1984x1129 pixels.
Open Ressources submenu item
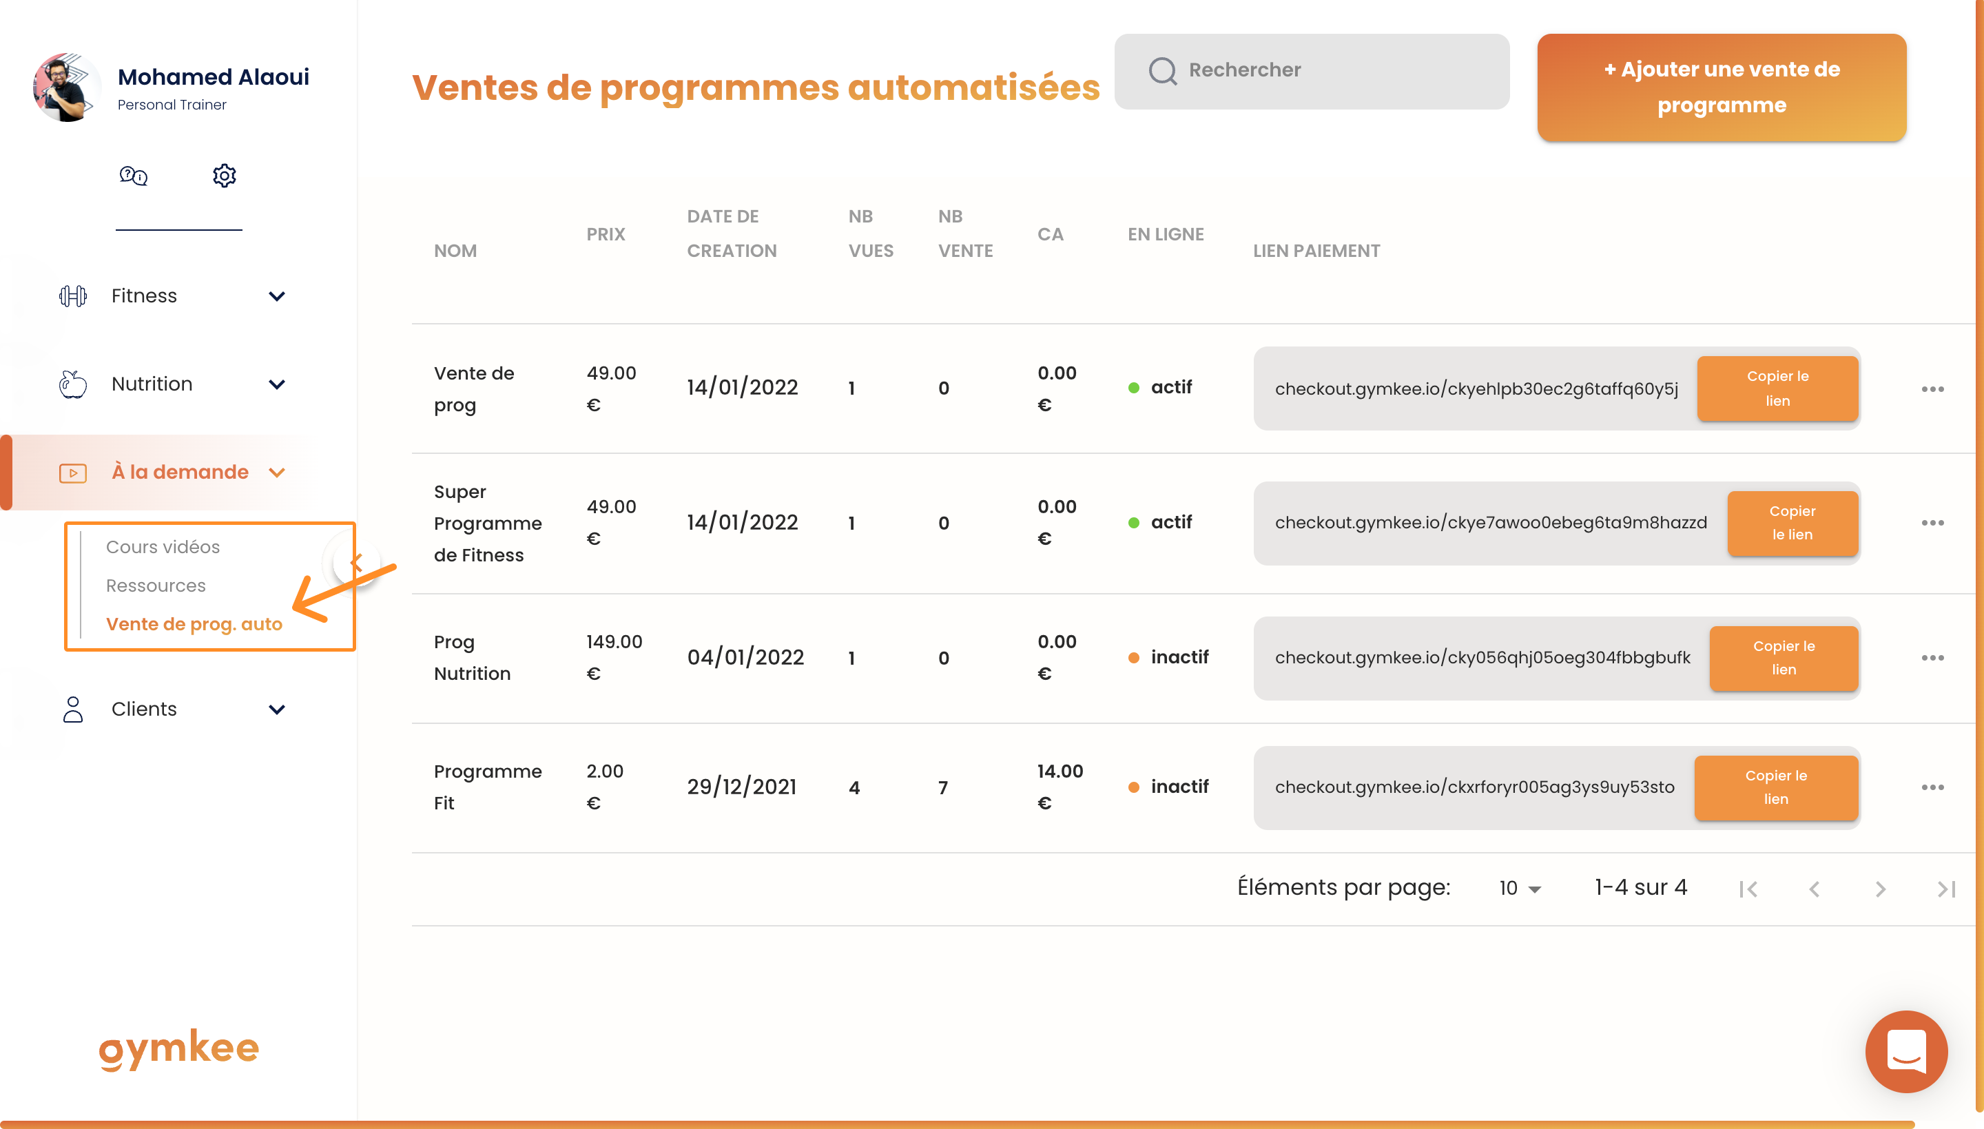tap(156, 586)
